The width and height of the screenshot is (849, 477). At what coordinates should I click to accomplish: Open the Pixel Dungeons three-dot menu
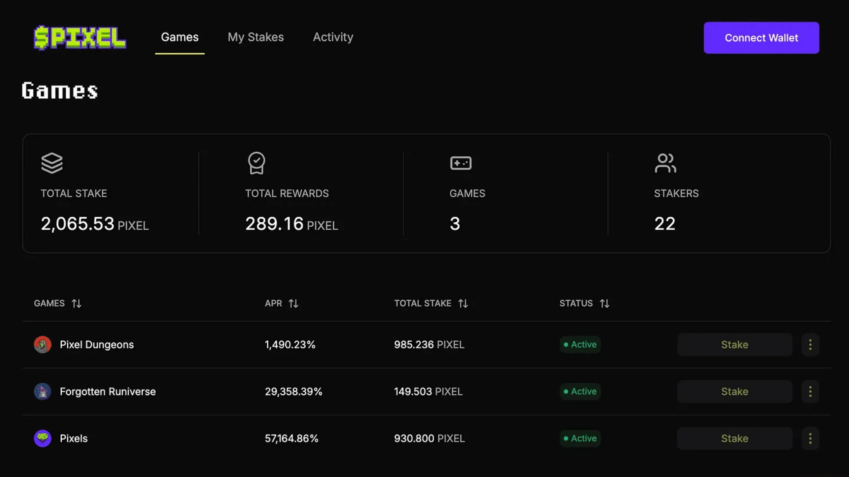[x=810, y=344]
